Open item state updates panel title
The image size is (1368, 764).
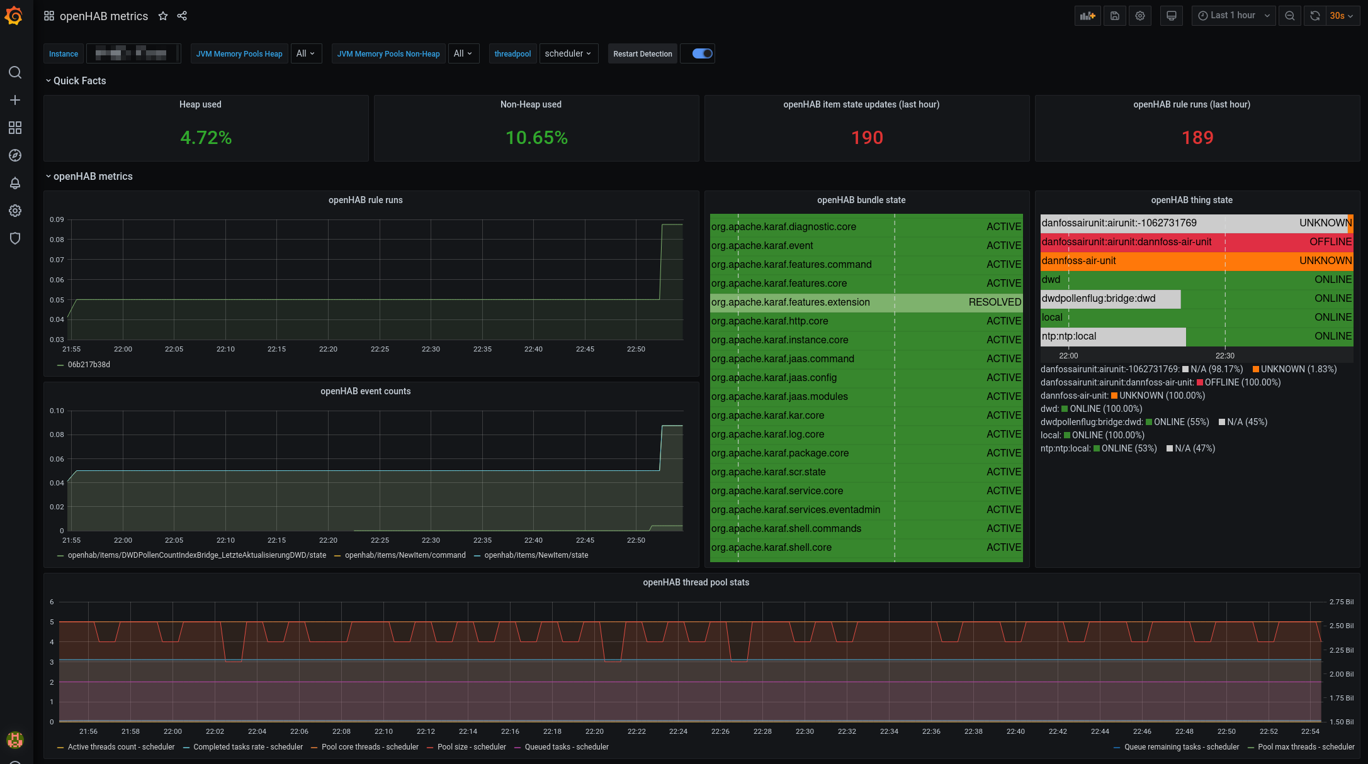pos(861,104)
